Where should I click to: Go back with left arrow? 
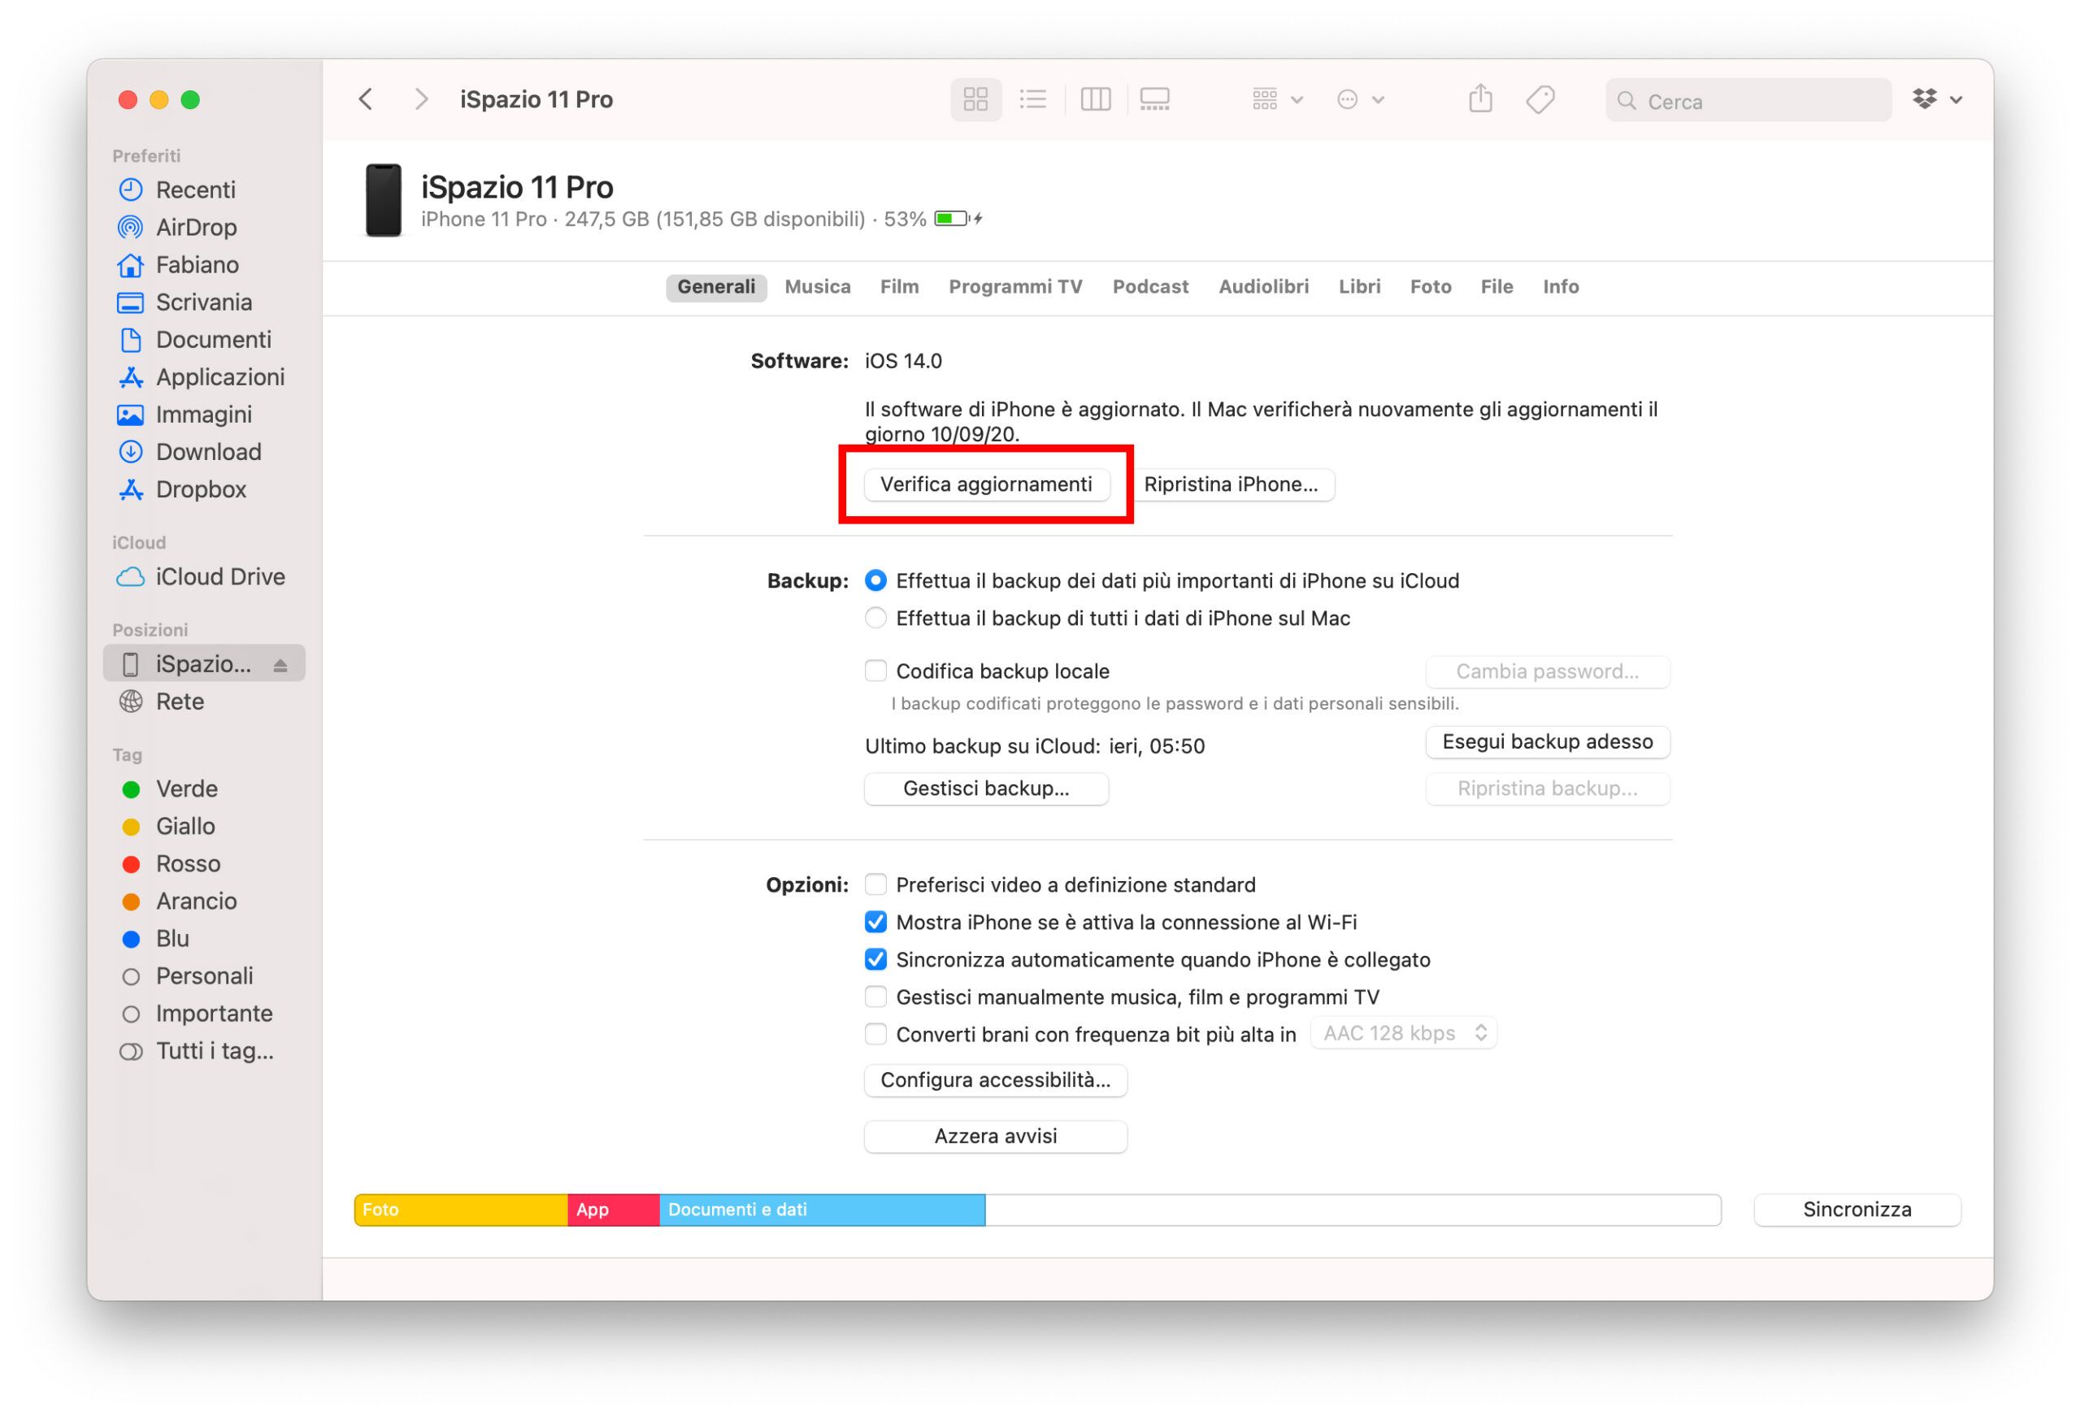[365, 99]
